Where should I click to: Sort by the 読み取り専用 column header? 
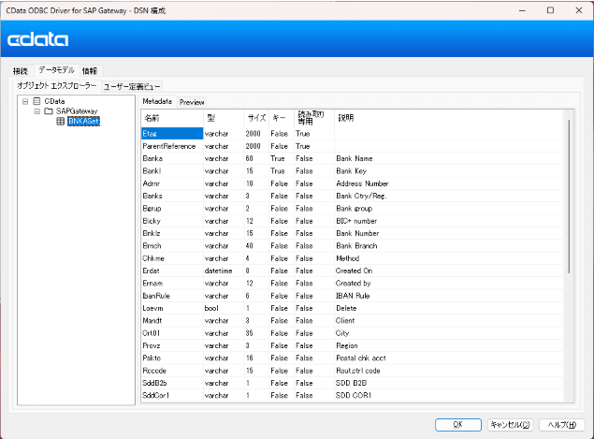point(314,118)
